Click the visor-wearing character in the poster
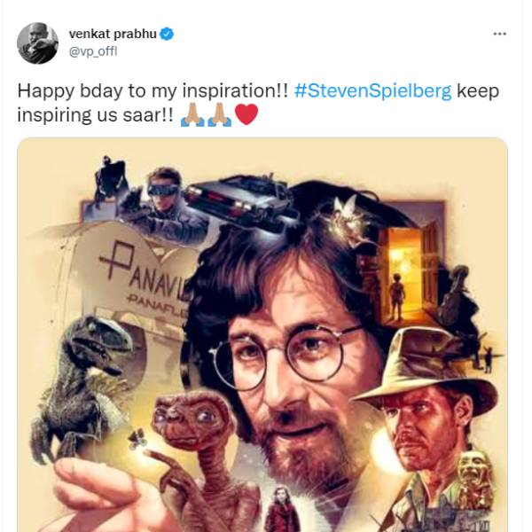 [166, 199]
